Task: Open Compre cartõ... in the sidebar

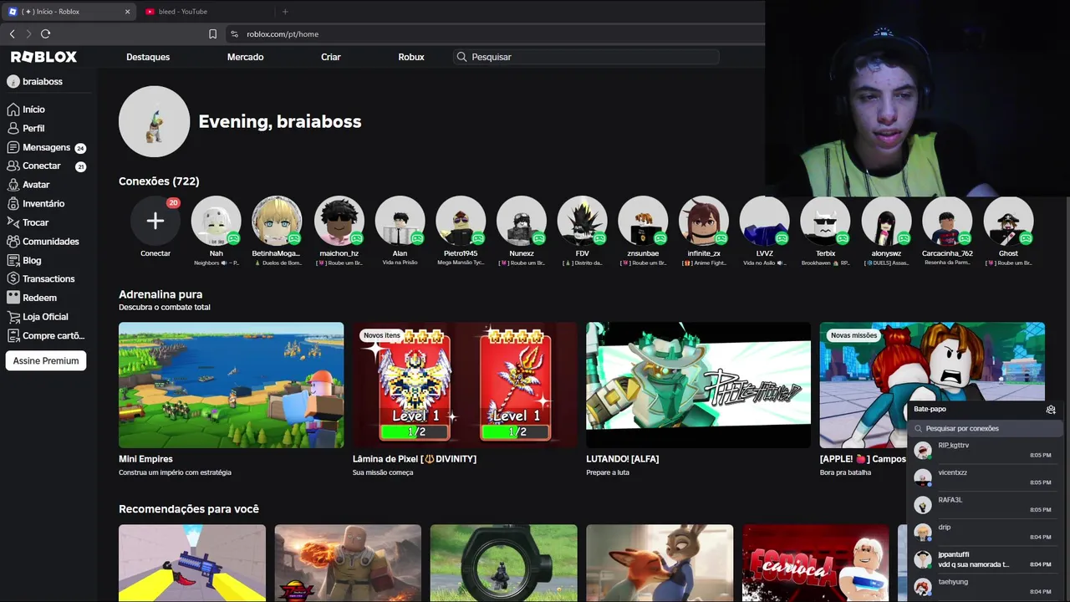Action: 46,336
